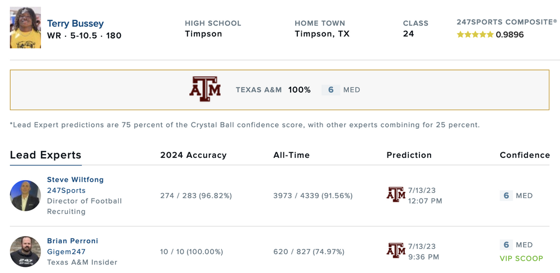This screenshot has height=273, width=560.
Task: Click the confidence 6 badge in the banner
Action: (331, 90)
